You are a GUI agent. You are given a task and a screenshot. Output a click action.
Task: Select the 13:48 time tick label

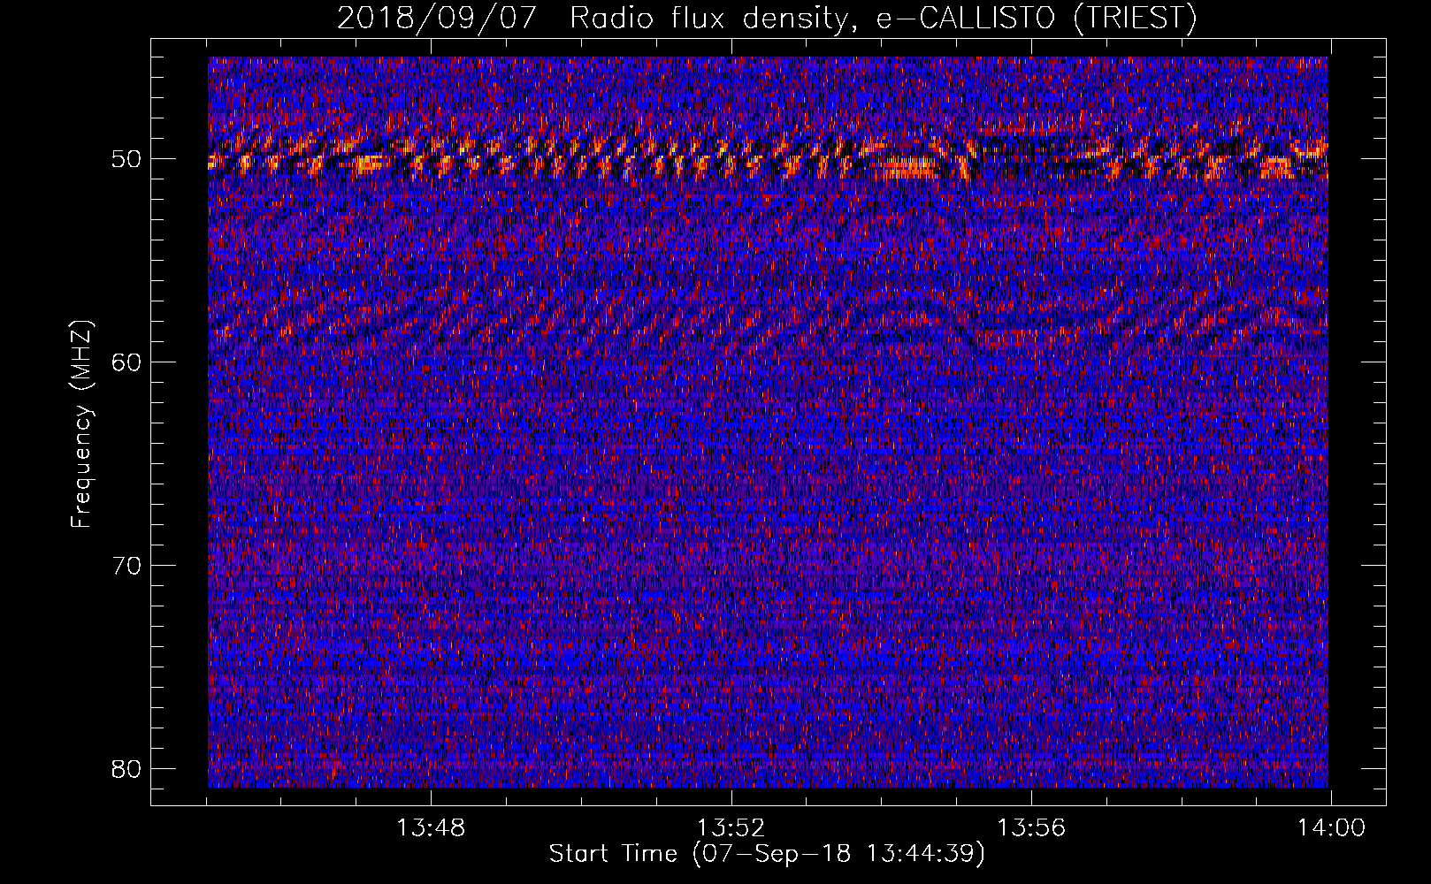click(x=430, y=828)
